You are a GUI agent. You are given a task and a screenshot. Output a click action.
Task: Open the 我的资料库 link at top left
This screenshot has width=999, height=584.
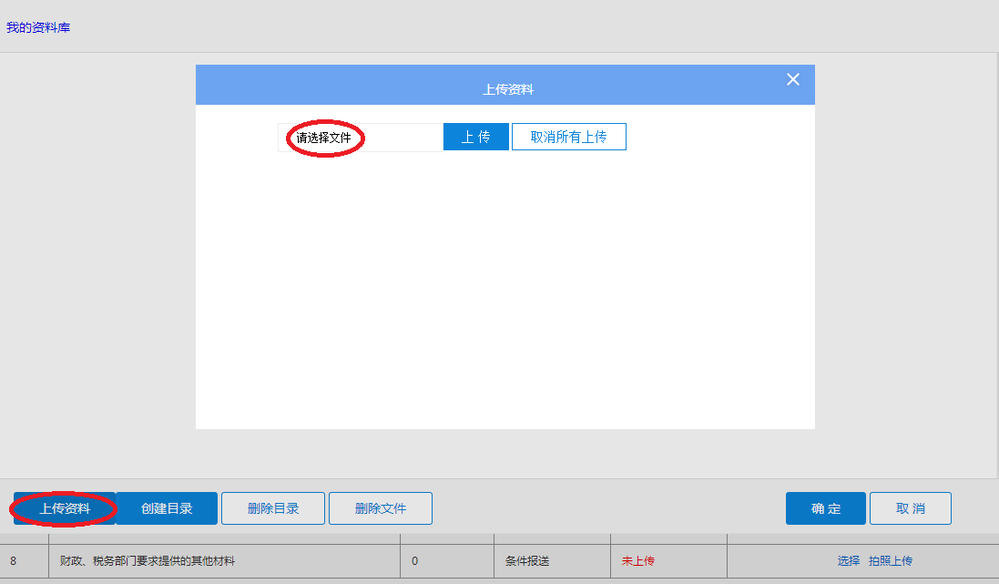[x=38, y=27]
